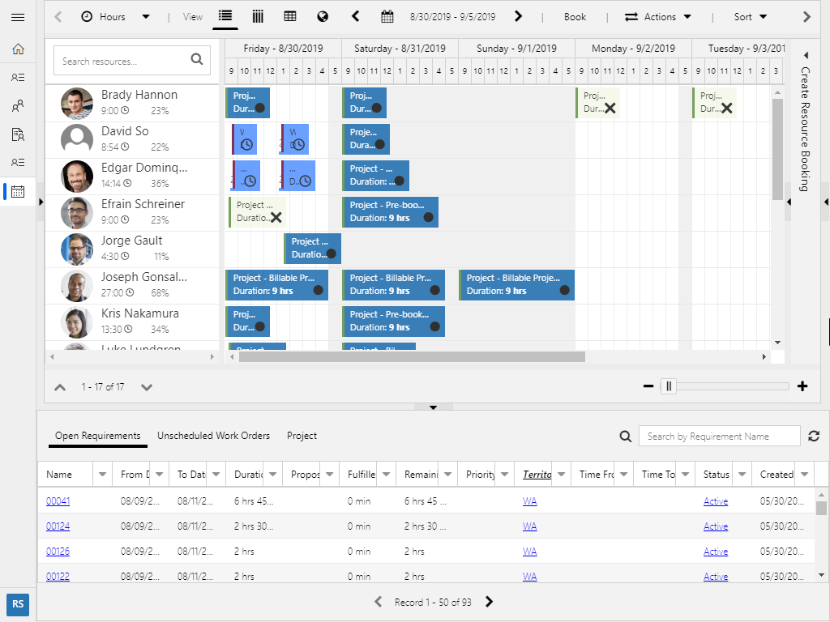Open the grid table view

coord(290,16)
